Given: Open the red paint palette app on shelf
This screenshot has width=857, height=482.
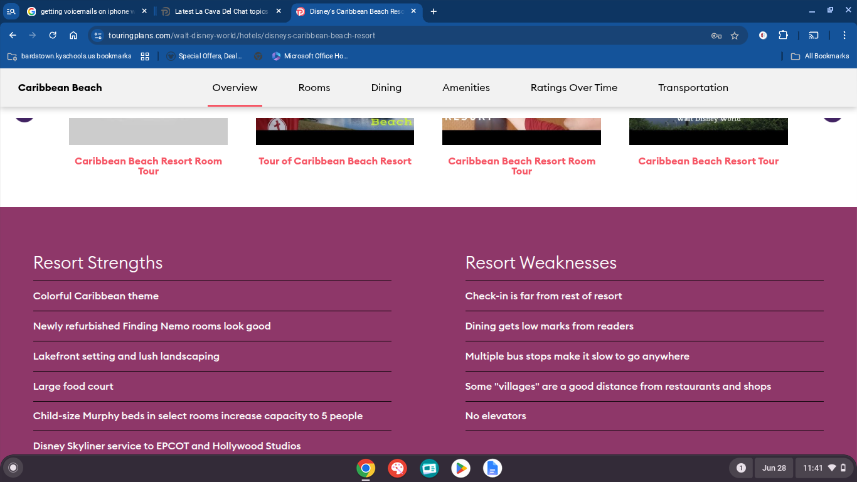Looking at the screenshot, I should pyautogui.click(x=397, y=468).
